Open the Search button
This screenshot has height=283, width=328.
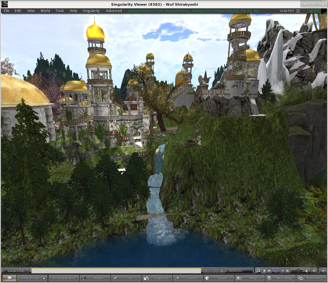point(188,278)
